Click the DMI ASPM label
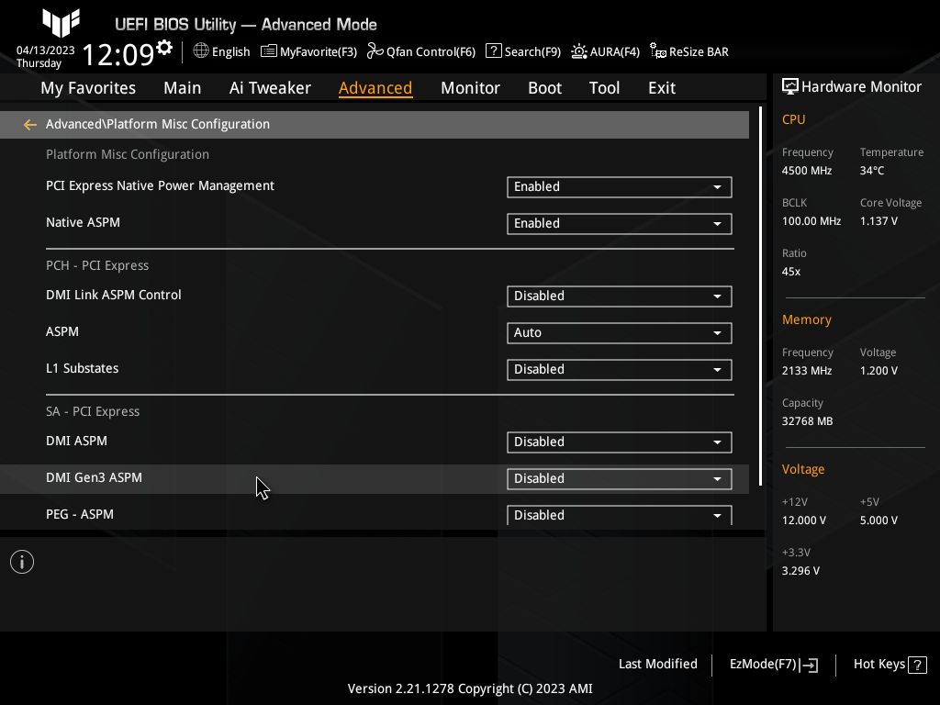Image resolution: width=940 pixels, height=705 pixels. (x=77, y=442)
